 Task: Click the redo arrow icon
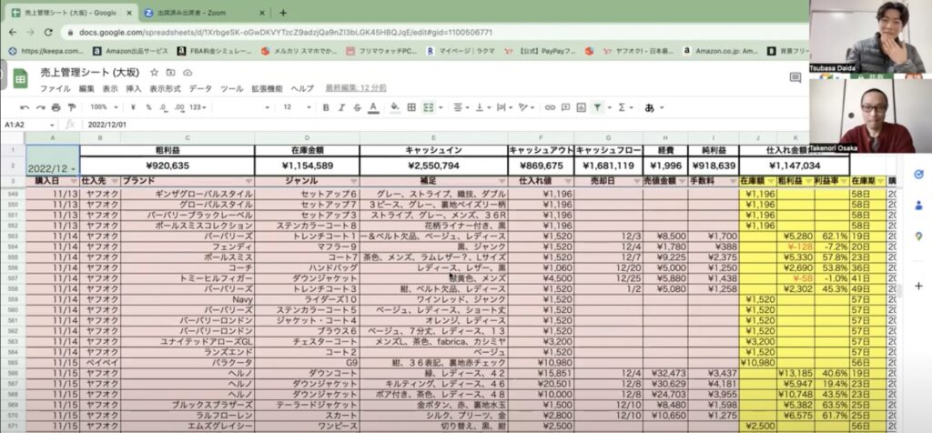point(40,107)
